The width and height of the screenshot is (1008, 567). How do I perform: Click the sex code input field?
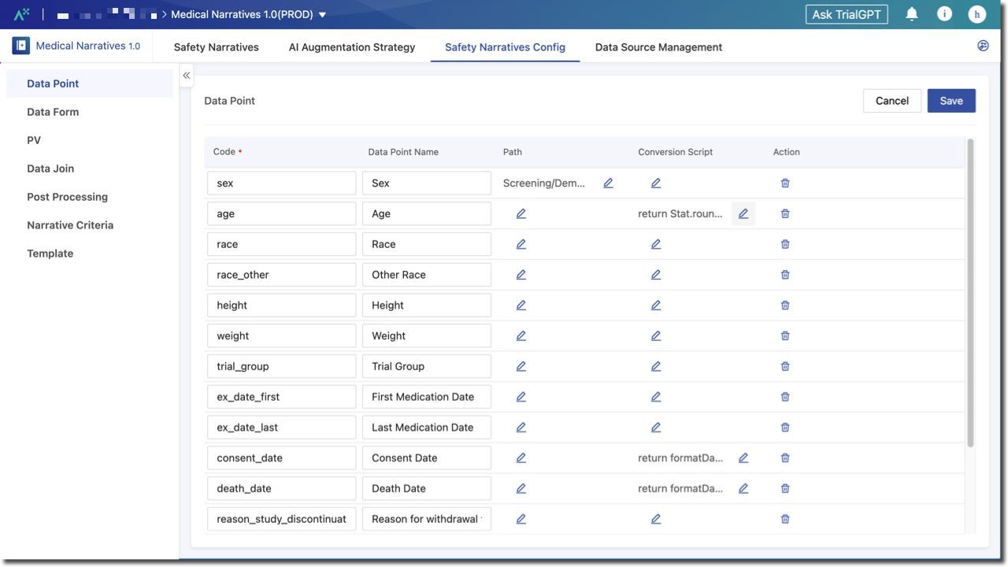tap(282, 183)
